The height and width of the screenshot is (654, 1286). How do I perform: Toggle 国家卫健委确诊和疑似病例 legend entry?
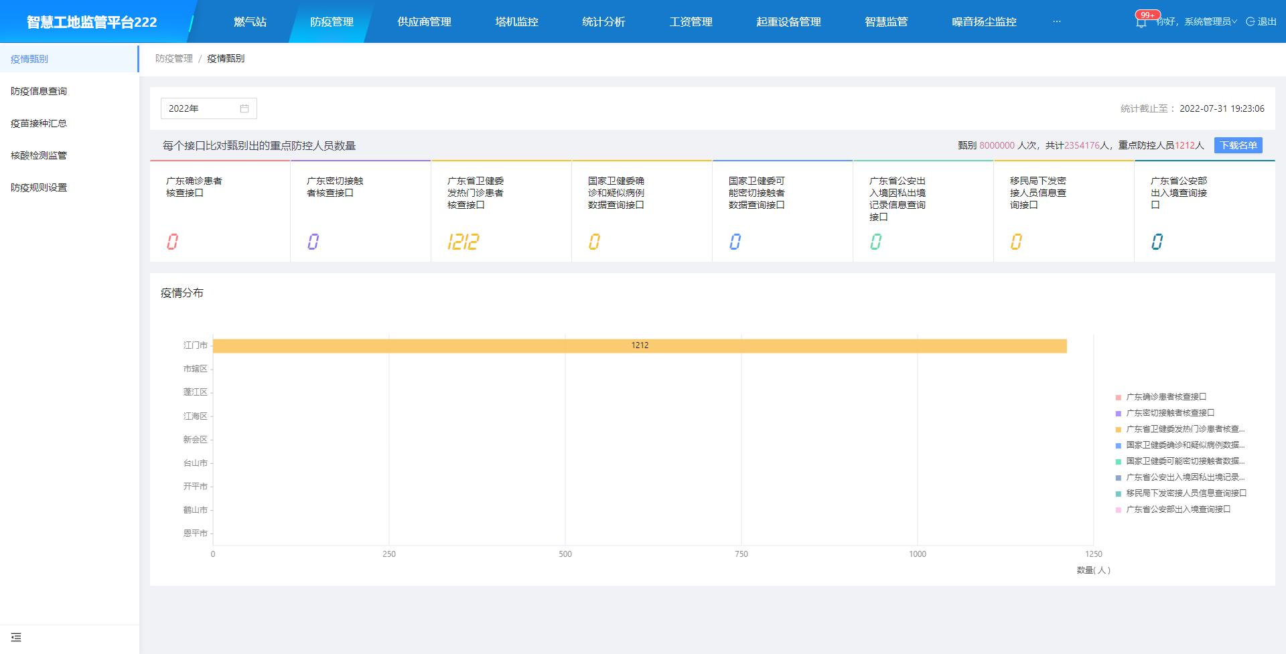coord(1180,445)
